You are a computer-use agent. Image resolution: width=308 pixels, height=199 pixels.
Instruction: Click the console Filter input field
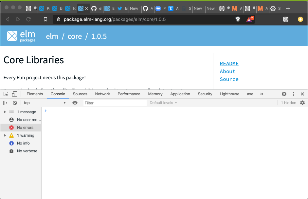[x=115, y=103]
